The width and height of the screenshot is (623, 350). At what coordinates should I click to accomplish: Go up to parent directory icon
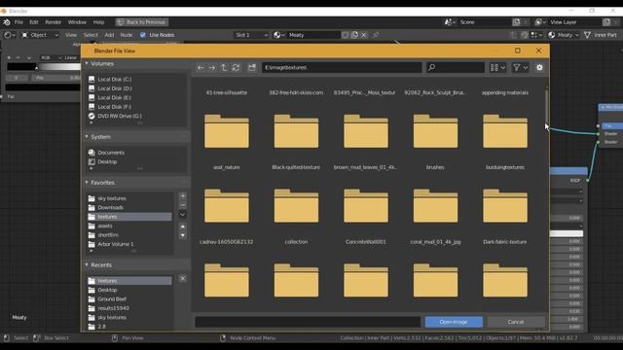(224, 68)
